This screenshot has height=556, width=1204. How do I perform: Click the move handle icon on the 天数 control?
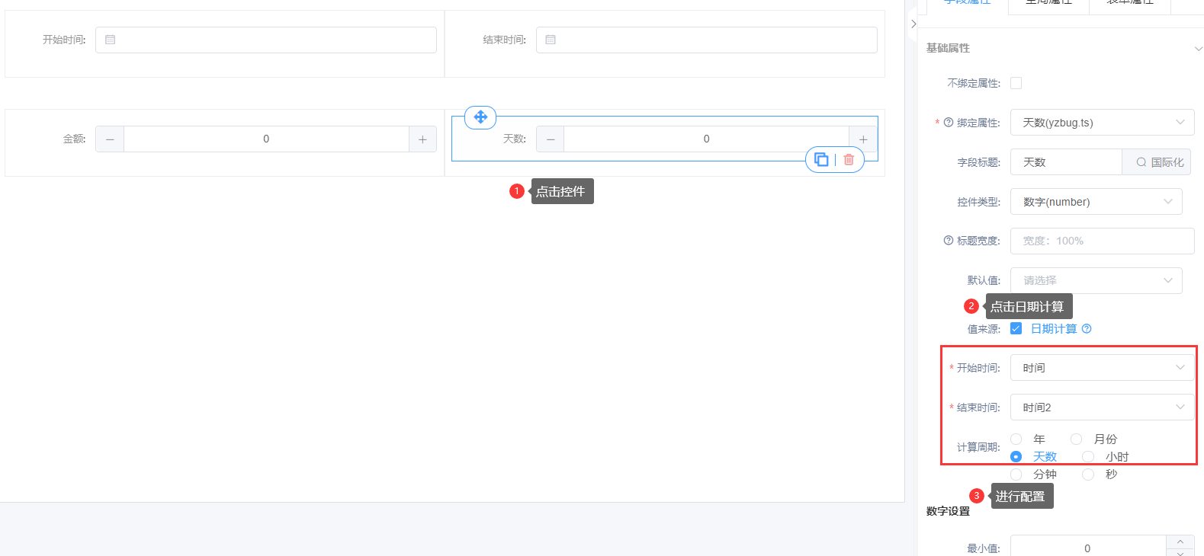coord(480,117)
